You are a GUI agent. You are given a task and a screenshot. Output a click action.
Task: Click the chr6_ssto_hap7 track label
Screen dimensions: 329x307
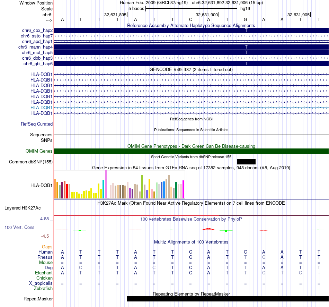37,36
